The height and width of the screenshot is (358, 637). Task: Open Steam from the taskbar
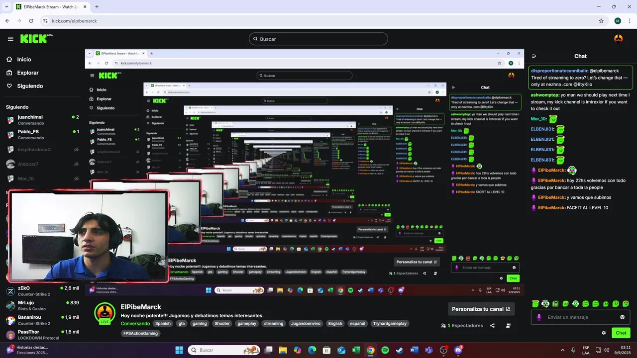point(400,350)
